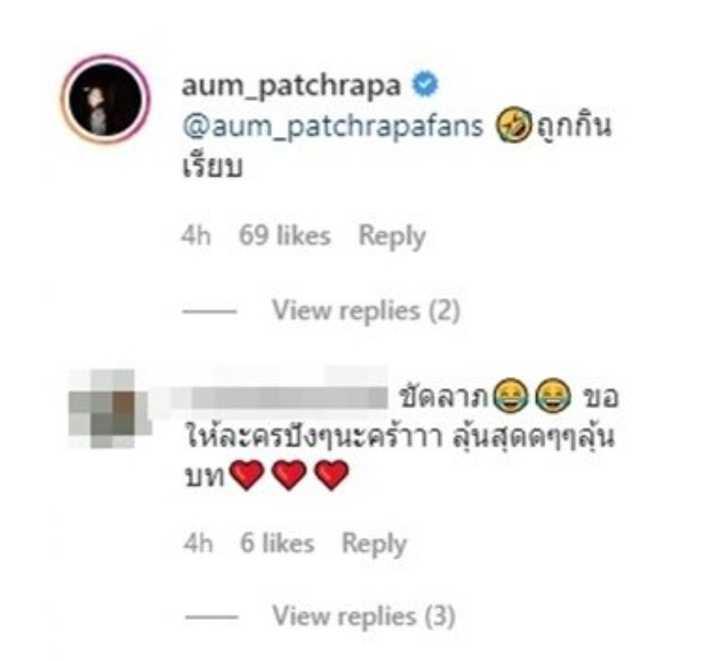Viewport: 719px width, 661px height.
Task: Expand View replies (2)
Action: point(366,311)
